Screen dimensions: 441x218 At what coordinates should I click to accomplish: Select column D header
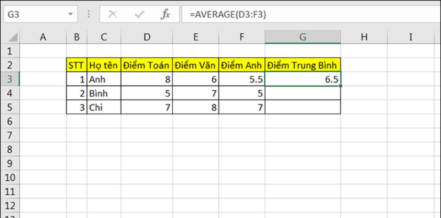pyautogui.click(x=147, y=37)
